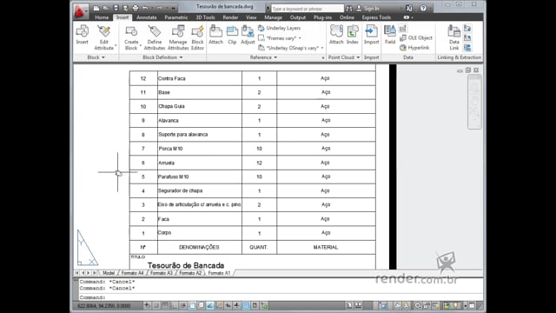Screen dimensions: 556x313
Task: Toggle Polar Tracking in the status bar
Action: (x=183, y=305)
